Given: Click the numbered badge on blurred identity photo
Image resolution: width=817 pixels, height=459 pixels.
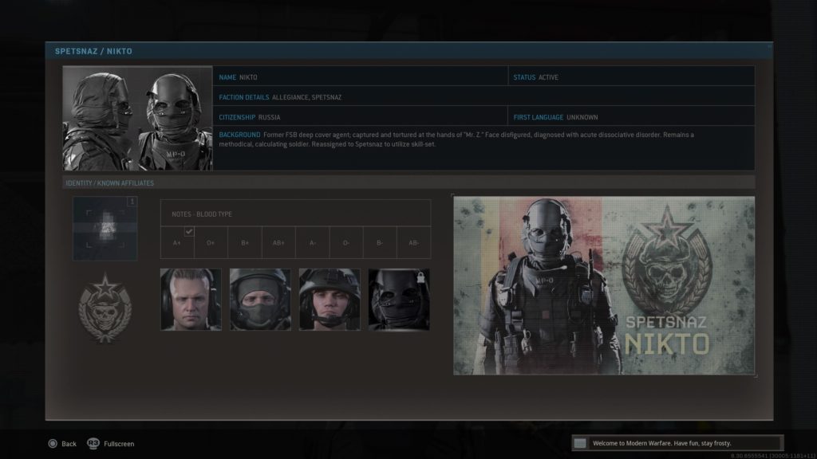Looking at the screenshot, I should click(132, 202).
